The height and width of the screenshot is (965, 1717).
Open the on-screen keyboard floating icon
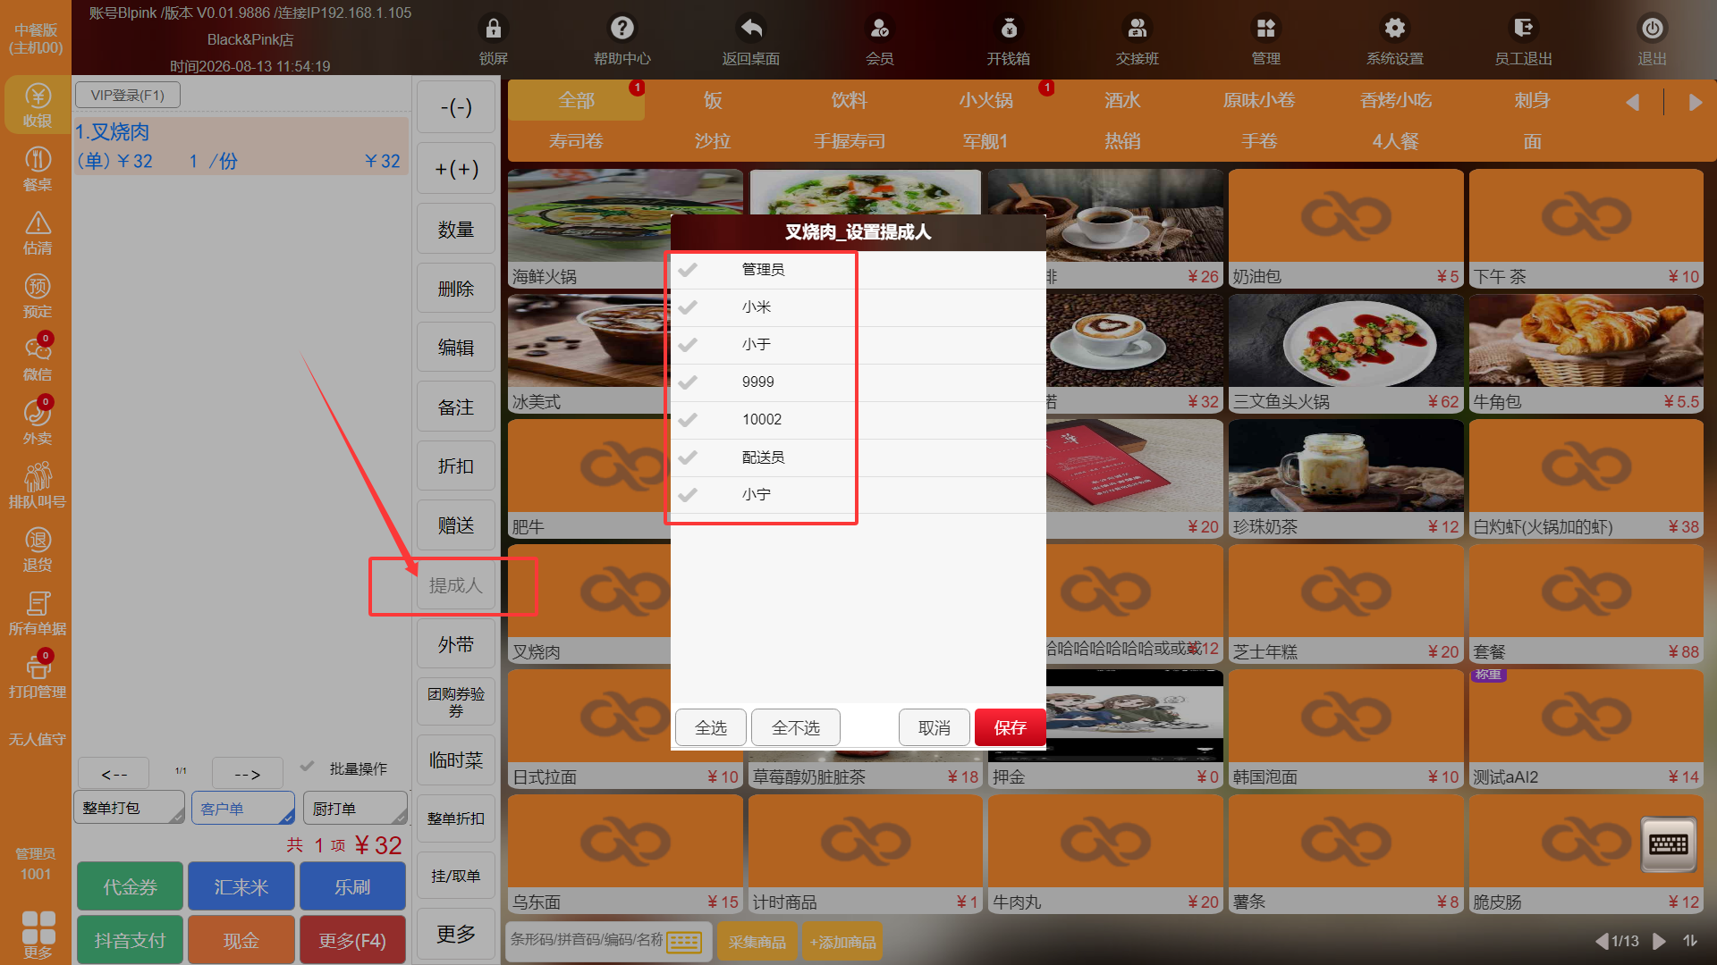(1669, 844)
